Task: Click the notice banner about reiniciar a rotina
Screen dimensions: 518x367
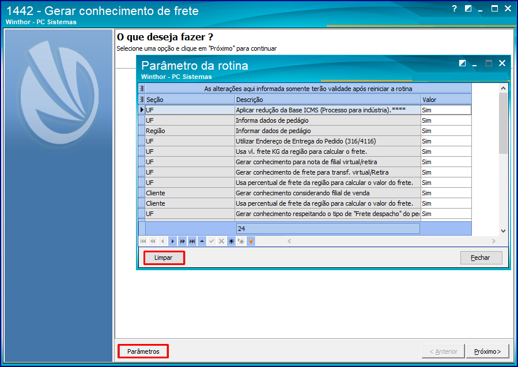Action: click(x=308, y=89)
